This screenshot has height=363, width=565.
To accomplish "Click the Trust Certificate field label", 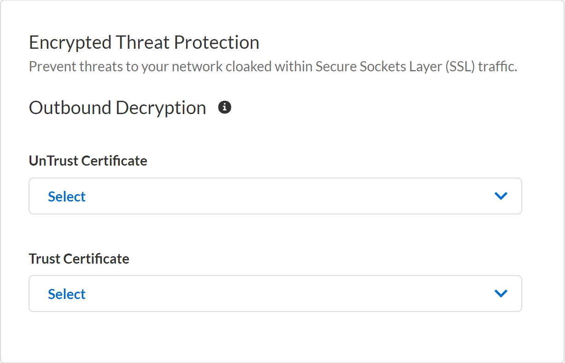I will coord(79,259).
